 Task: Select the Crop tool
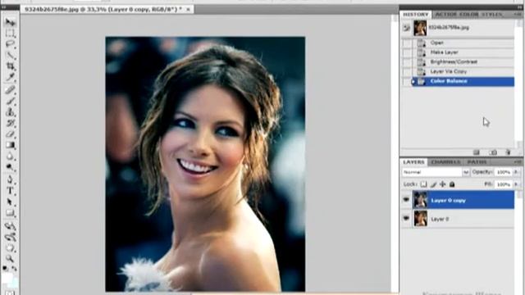[x=10, y=66]
